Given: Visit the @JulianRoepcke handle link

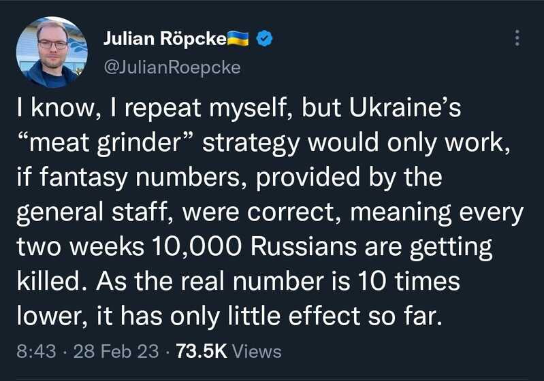Looking at the screenshot, I should 172,67.
